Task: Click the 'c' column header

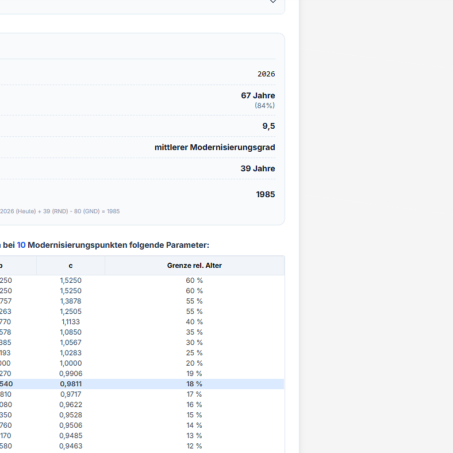Action: (x=71, y=266)
